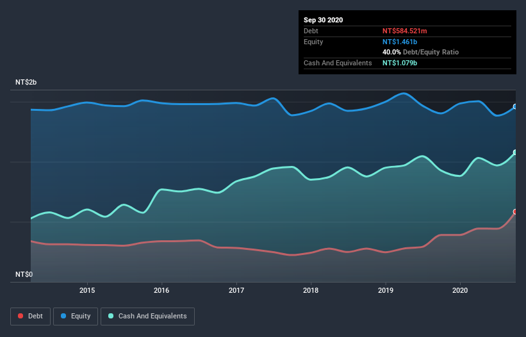Click the blue dot in Equity legend
This screenshot has height=337, width=526.
point(63,316)
